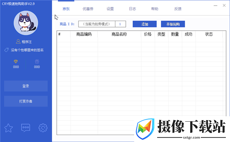Click the gift box icon
230x142 pixels.
click(37, 61)
